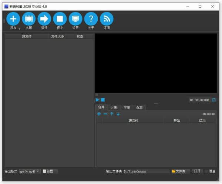The width and height of the screenshot is (222, 184).
Task: Expand the 添加 dropdown arrow
Action: point(20,29)
